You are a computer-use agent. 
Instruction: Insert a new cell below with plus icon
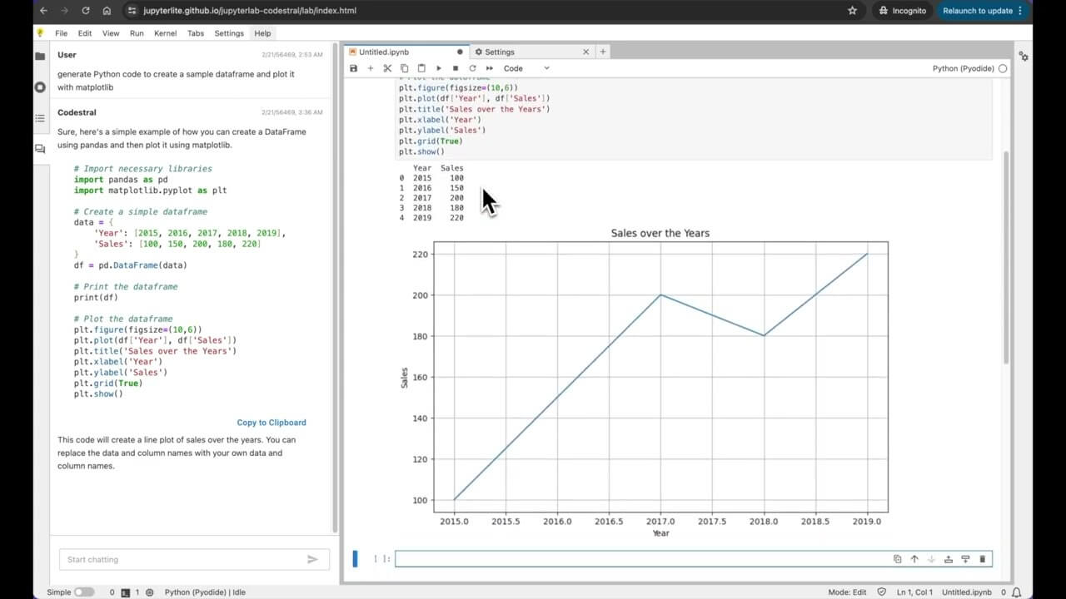coord(371,68)
